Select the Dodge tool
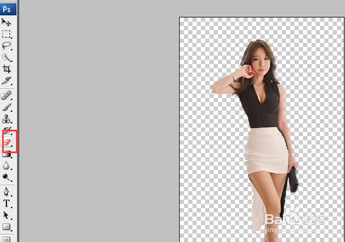This screenshot has height=242, width=345. tap(6, 177)
